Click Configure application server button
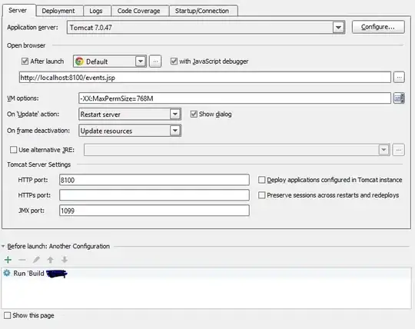This screenshot has width=415, height=329. click(378, 27)
